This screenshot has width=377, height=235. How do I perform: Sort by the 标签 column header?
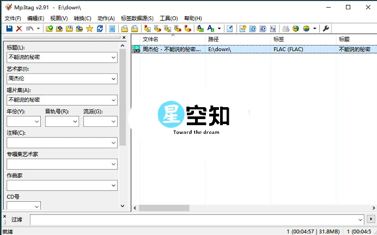303,39
